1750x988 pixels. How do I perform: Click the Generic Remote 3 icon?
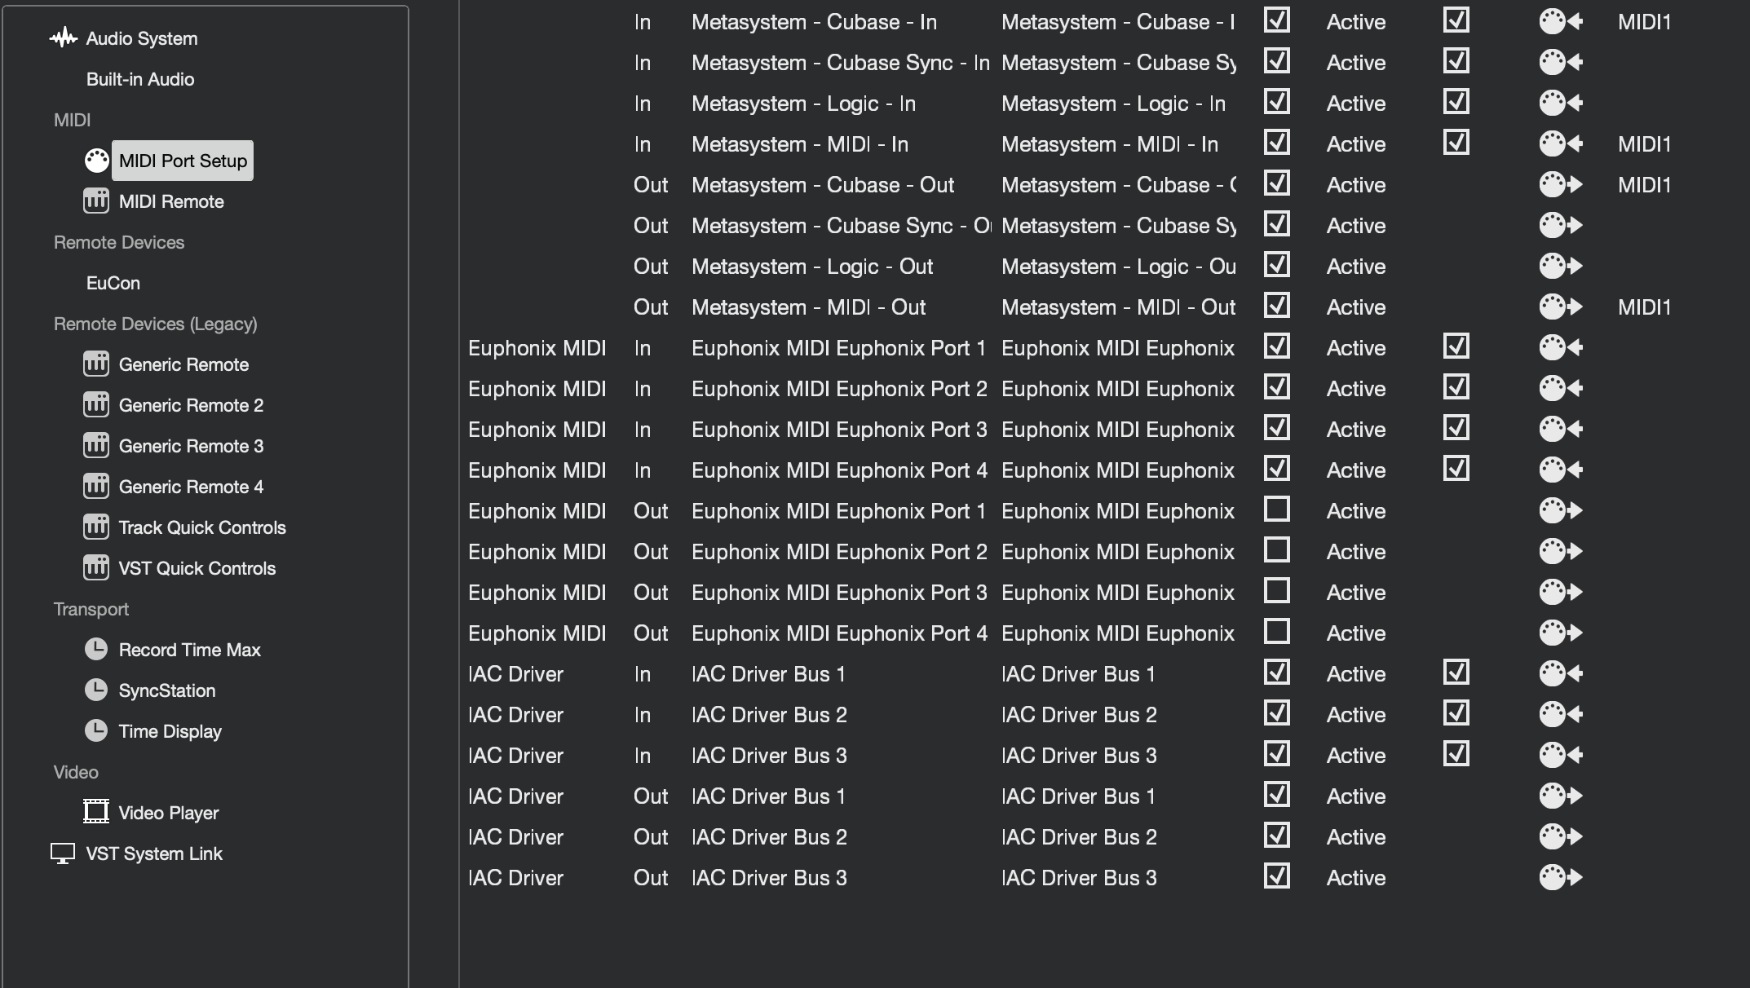click(x=96, y=446)
